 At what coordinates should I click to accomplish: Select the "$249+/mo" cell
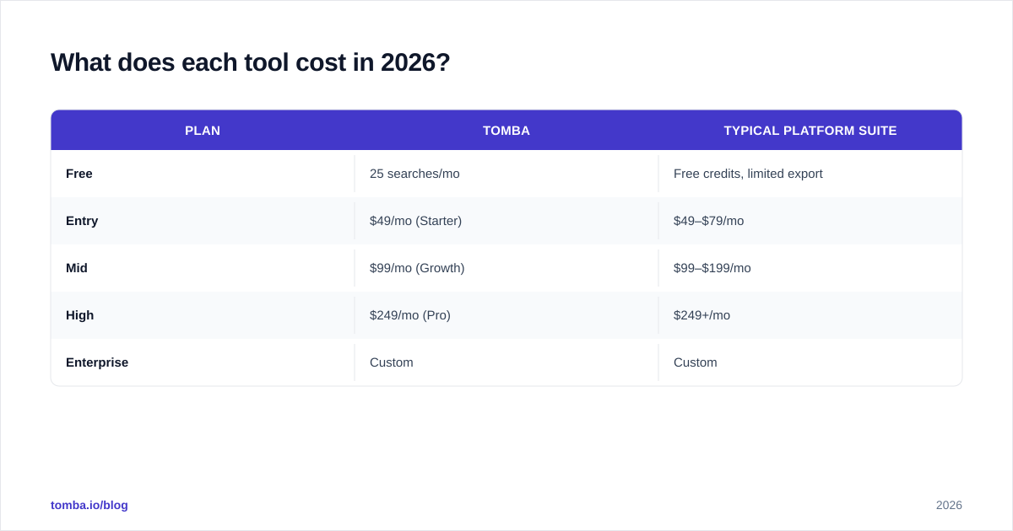point(810,315)
